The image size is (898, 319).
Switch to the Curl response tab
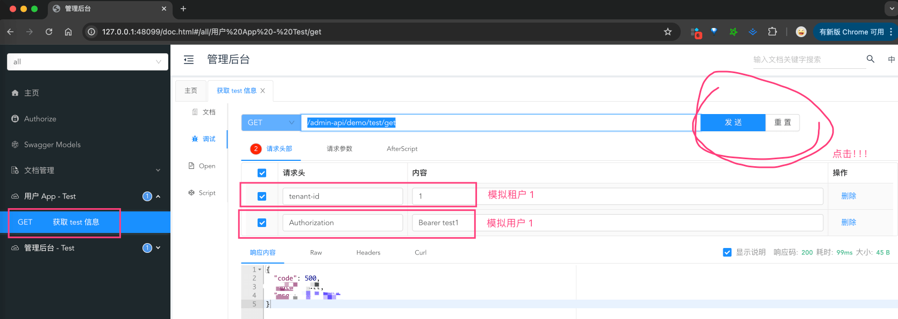point(421,253)
